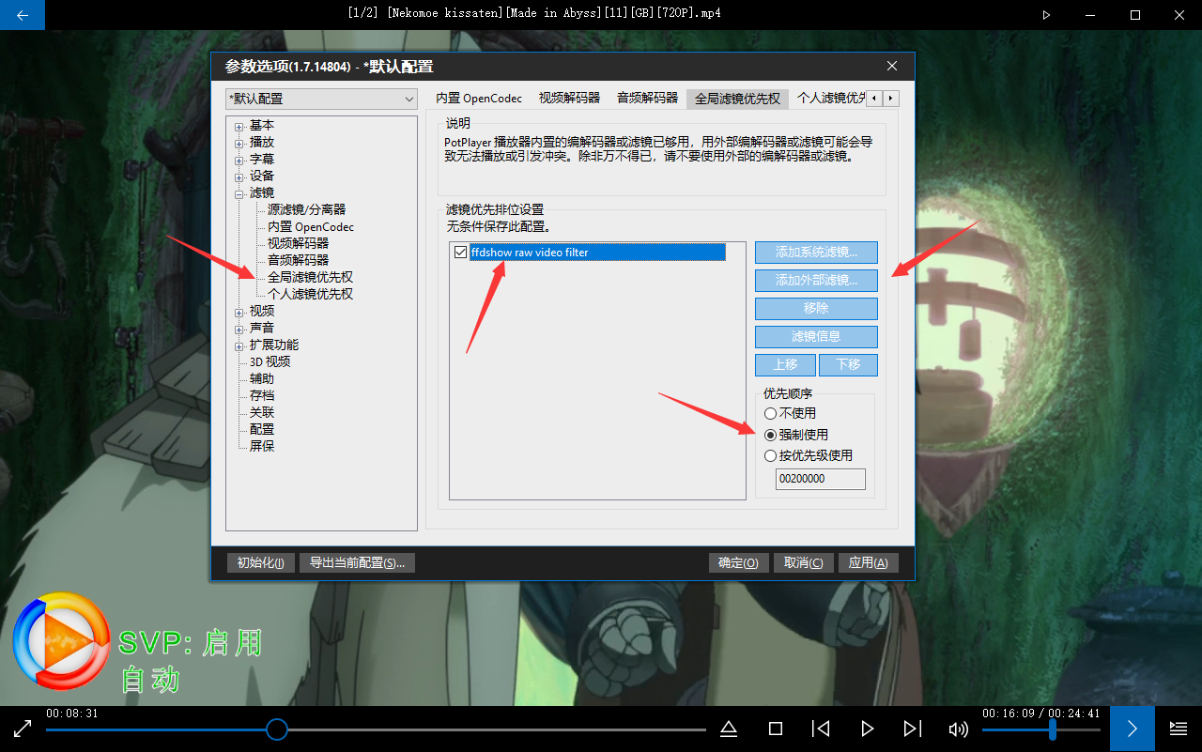Click 初始化 button
Screen dimensions: 1202x752
260,562
